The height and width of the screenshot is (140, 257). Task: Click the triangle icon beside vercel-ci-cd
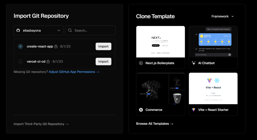(x=21, y=61)
